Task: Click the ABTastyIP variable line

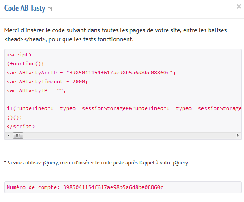Action: tap(36, 90)
